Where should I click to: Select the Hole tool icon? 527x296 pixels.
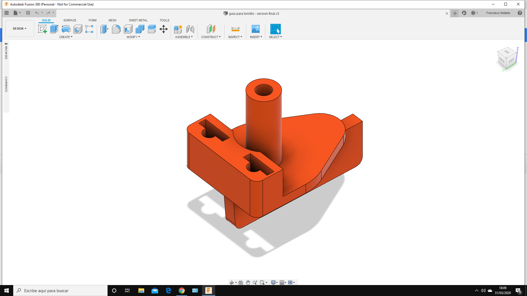point(78,29)
